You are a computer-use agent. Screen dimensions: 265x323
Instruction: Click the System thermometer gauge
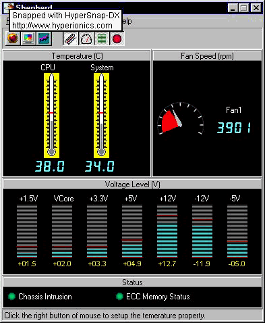coord(101,116)
